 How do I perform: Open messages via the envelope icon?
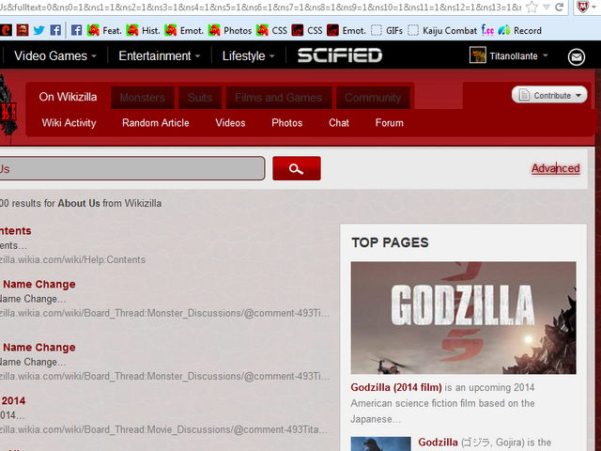coord(576,57)
